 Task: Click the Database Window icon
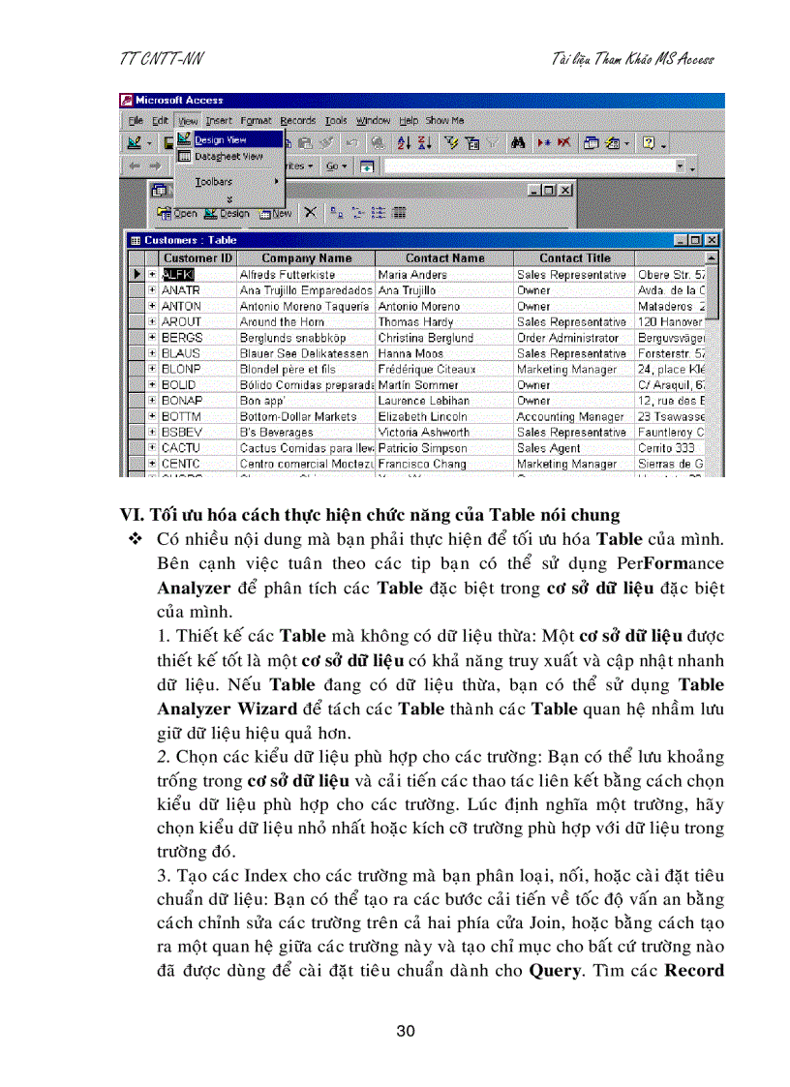(592, 143)
